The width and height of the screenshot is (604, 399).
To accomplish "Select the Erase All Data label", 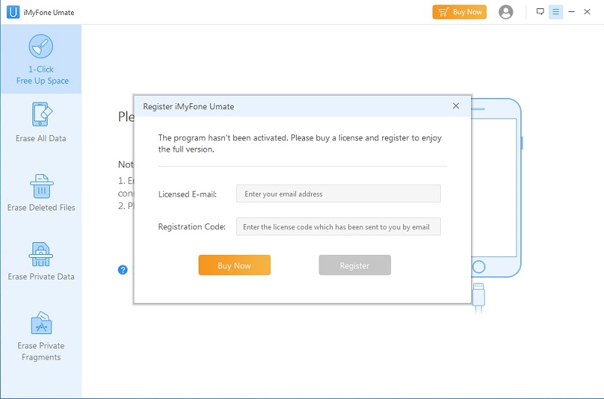I will click(x=41, y=138).
